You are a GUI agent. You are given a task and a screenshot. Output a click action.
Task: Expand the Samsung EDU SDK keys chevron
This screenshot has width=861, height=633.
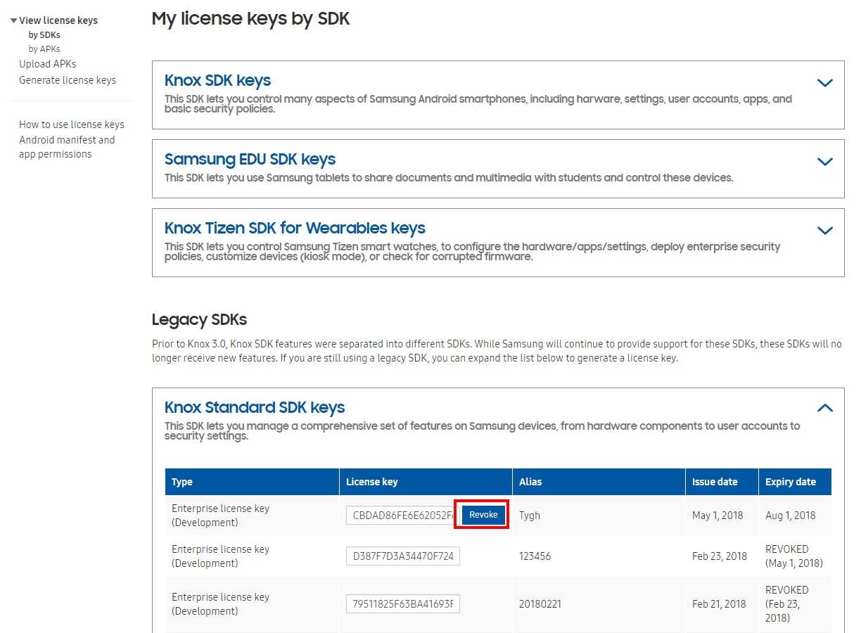pyautogui.click(x=825, y=162)
